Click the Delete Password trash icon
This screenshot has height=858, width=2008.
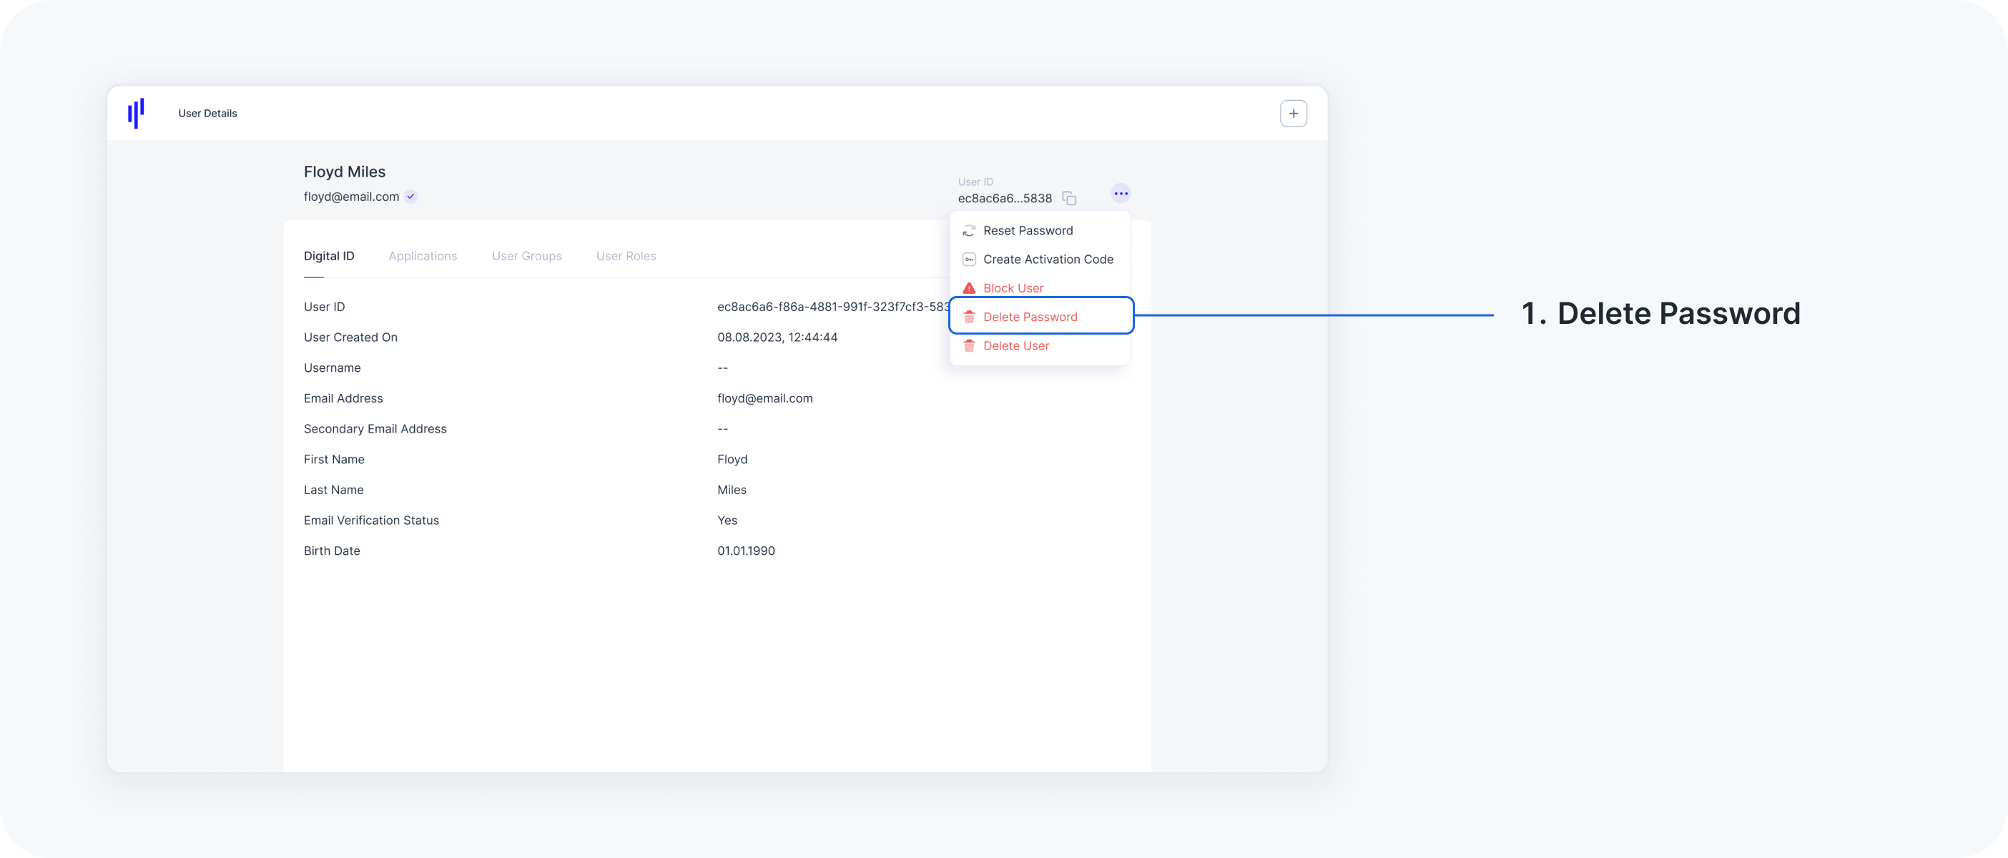pyautogui.click(x=969, y=317)
